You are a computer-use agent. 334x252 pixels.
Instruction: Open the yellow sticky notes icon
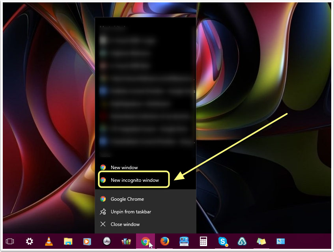pos(261,241)
